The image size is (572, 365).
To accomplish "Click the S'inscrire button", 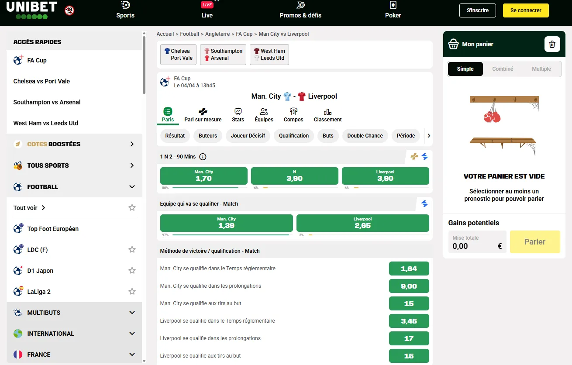I will (x=478, y=10).
